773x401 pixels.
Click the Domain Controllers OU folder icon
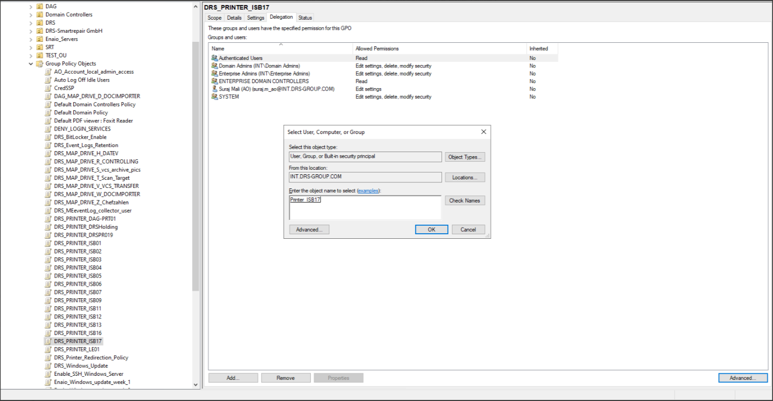coord(40,15)
